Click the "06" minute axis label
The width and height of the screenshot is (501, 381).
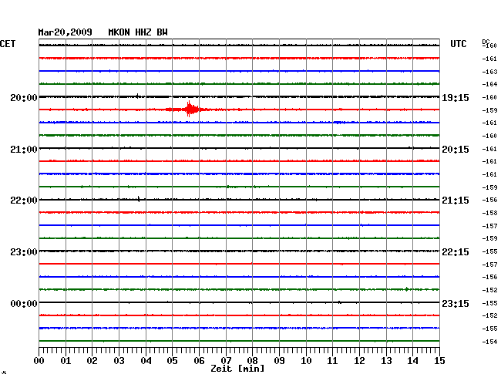pyautogui.click(x=199, y=361)
